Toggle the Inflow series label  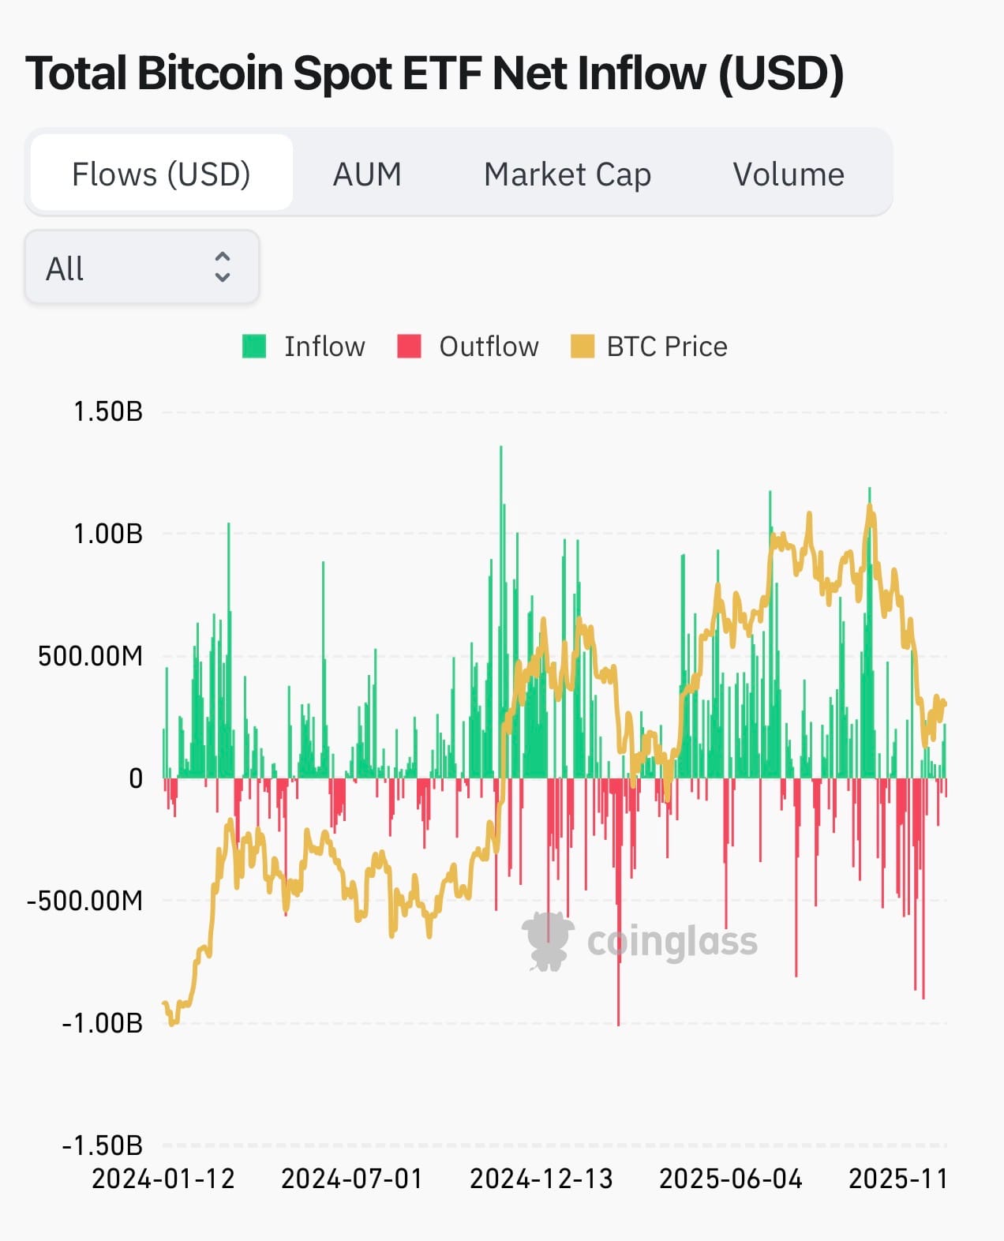click(x=324, y=346)
